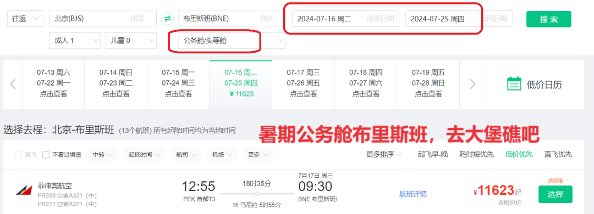Tick the 不看过境签 checkbox
This screenshot has width=594, height=214.
pyautogui.click(x=46, y=154)
